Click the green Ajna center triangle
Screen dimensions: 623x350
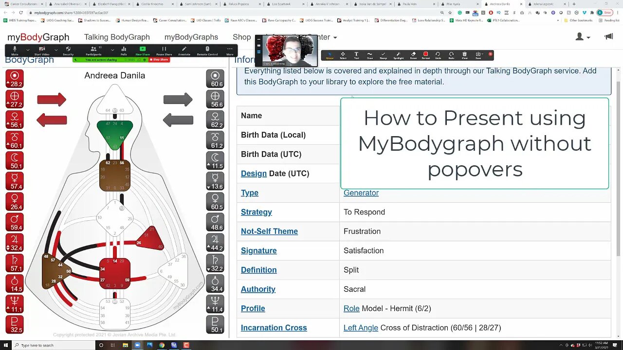tap(115, 134)
